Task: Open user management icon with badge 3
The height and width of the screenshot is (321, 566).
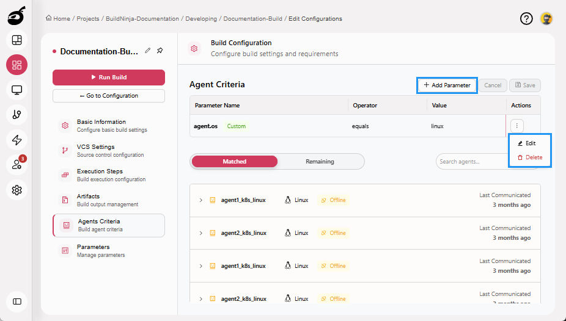Action: [x=17, y=165]
